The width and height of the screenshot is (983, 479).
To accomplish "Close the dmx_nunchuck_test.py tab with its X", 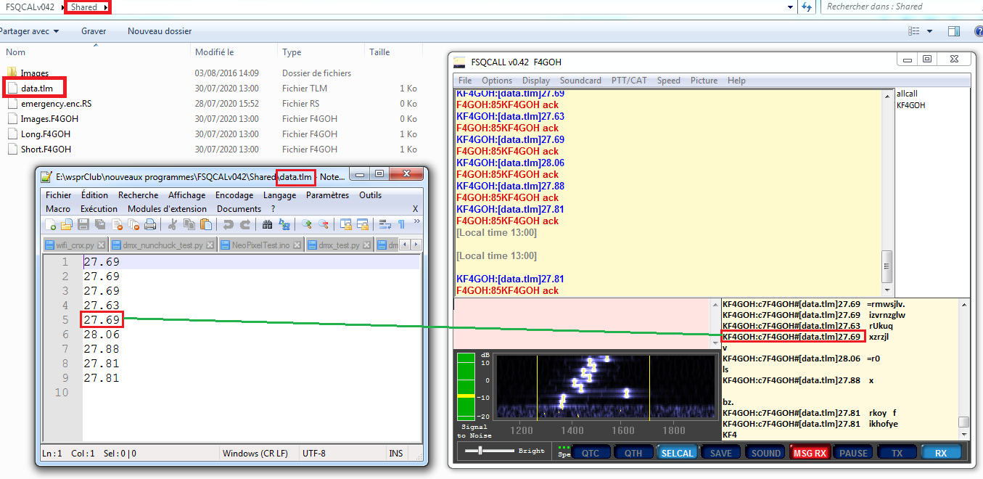I will click(210, 245).
